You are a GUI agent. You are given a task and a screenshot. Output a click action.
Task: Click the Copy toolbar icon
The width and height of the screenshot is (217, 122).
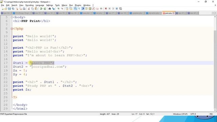tap(33, 8)
